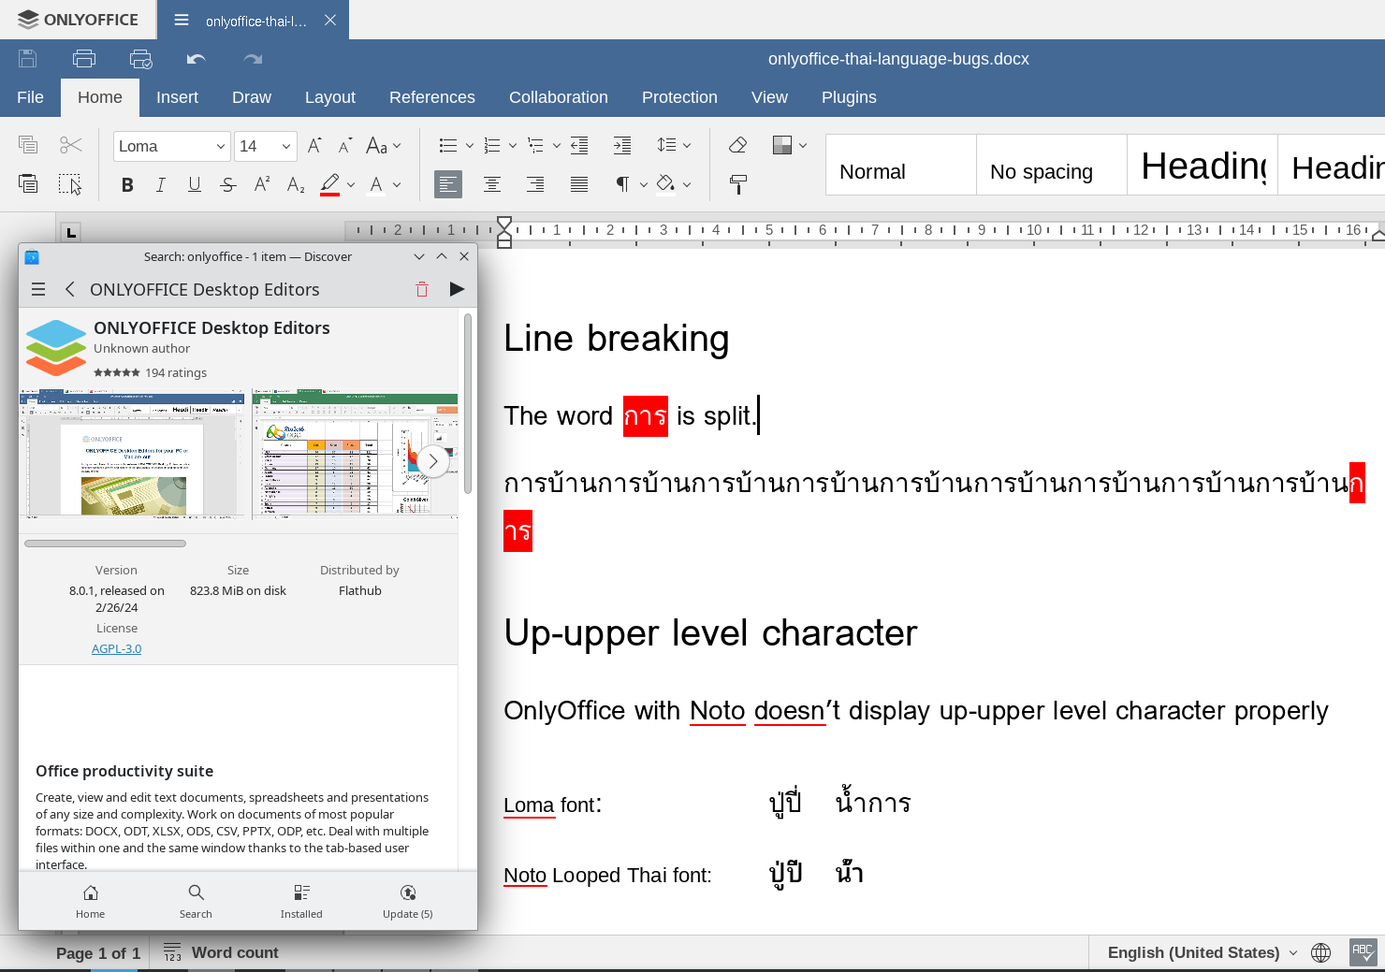Viewport: 1385px width, 972px height.
Task: Paste from clipboard with the Paste icon
Action: (28, 184)
